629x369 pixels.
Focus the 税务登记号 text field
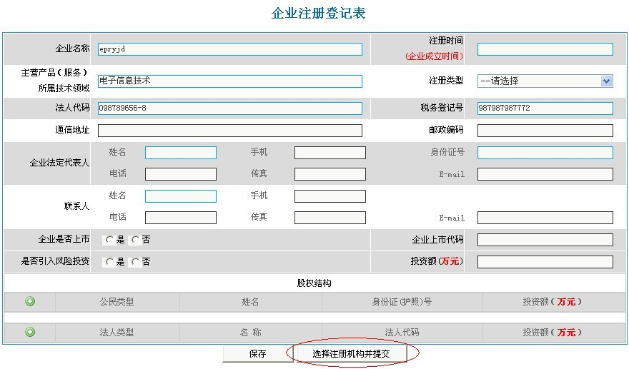tap(545, 108)
